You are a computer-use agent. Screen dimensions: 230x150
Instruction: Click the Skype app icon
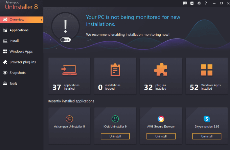[x=207, y=119]
